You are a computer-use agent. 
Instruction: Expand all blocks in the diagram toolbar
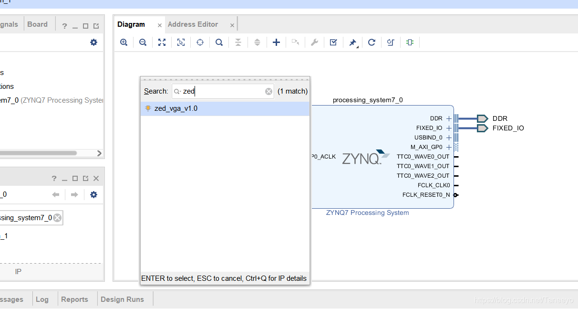(257, 43)
